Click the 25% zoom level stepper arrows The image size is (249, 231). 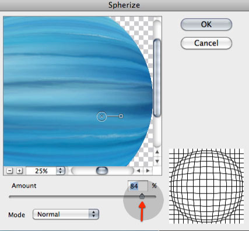pyautogui.click(x=61, y=171)
